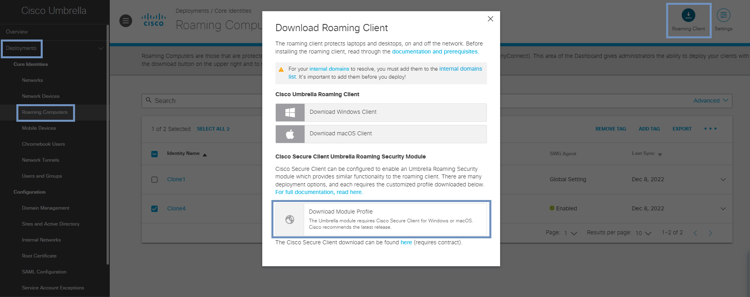Open the Roaming Client download icon
The image size is (750, 297).
point(688,15)
